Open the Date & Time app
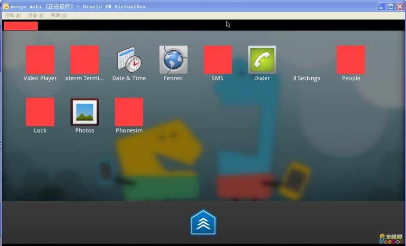Viewport: 406px width, 246px height. pos(128,59)
